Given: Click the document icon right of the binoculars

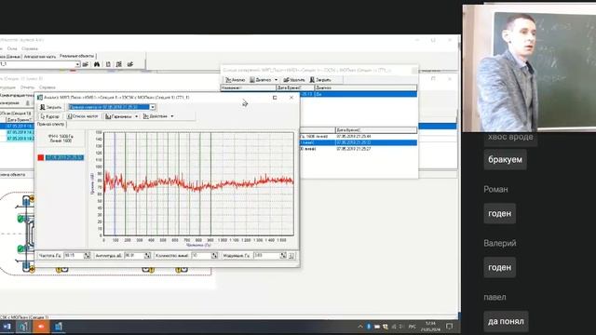Looking at the screenshot, I should [x=108, y=64].
